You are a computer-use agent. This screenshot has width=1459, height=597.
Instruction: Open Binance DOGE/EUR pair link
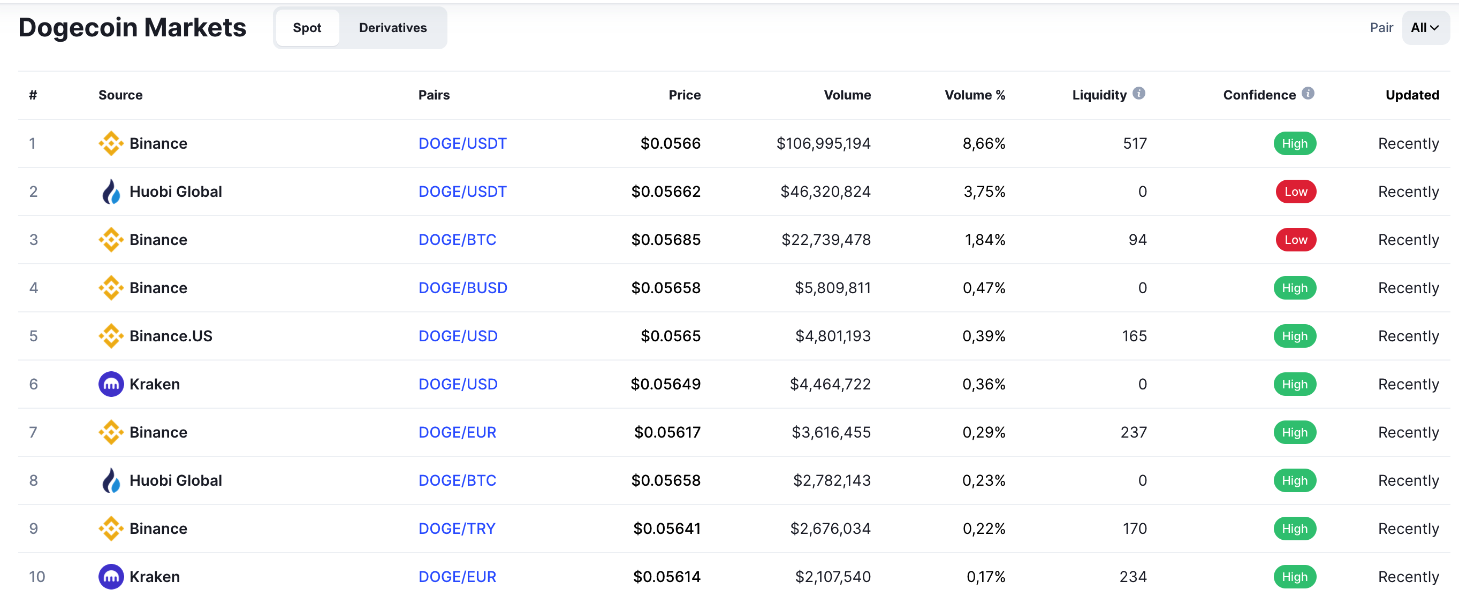[x=457, y=432]
